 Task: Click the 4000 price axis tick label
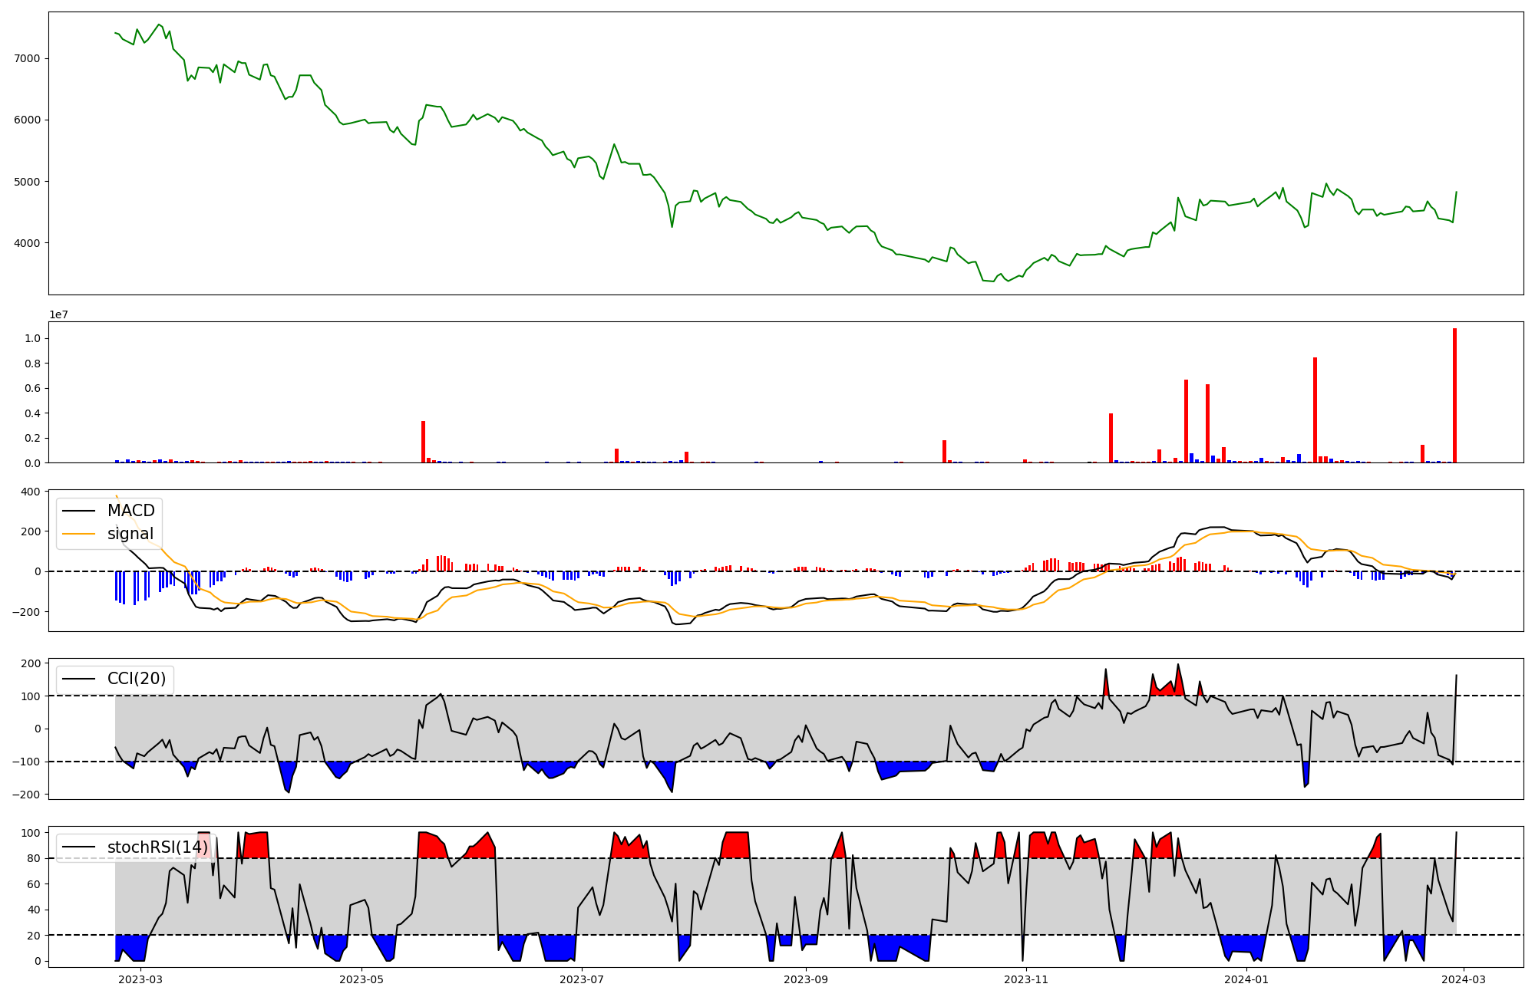coord(27,243)
